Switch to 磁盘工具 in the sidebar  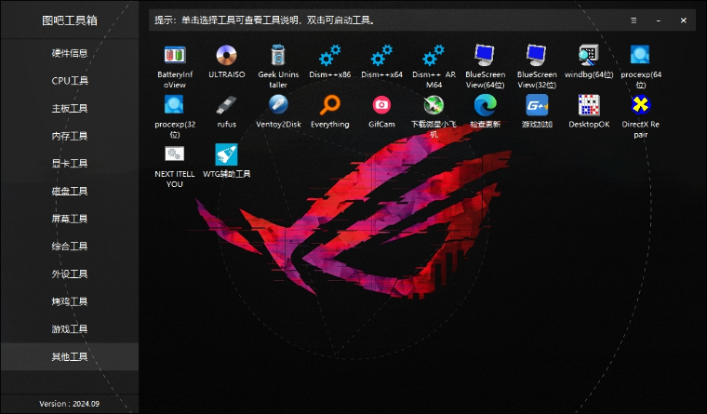(x=70, y=192)
